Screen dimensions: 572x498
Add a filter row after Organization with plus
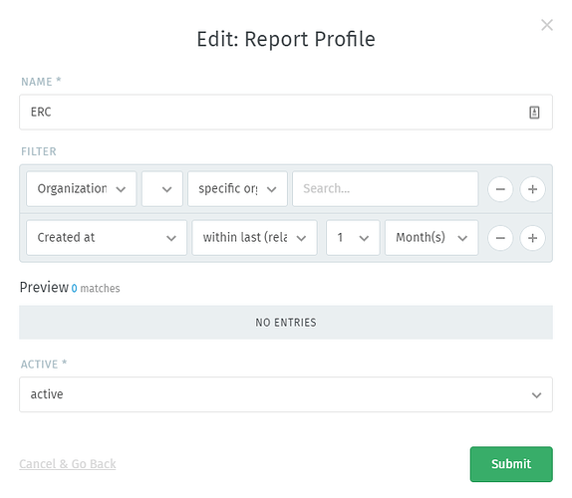pos(532,189)
